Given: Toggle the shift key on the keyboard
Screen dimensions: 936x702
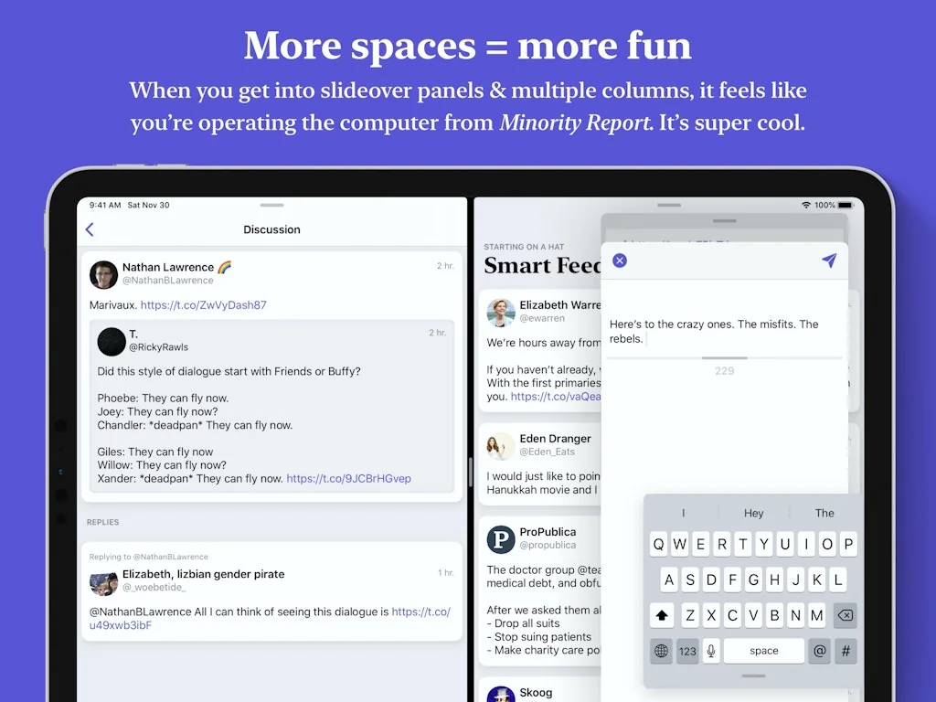Looking at the screenshot, I should (660, 615).
